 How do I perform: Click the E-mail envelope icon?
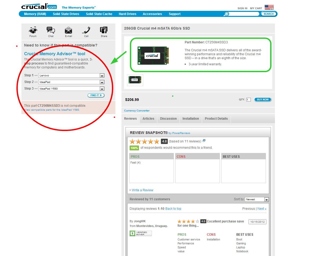[x=68, y=30]
